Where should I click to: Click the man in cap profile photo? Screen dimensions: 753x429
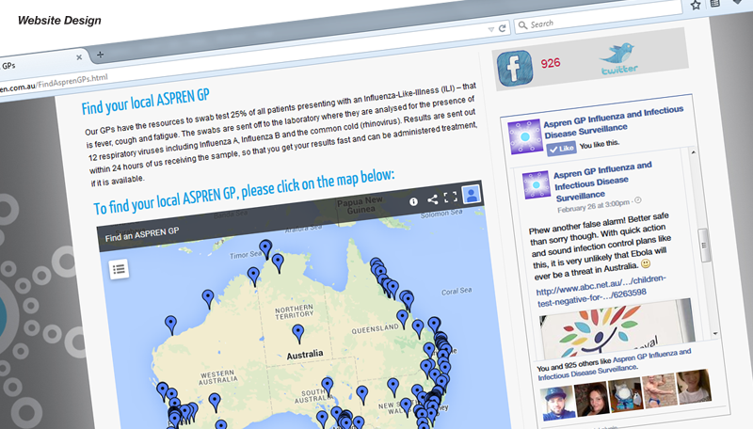557,404
